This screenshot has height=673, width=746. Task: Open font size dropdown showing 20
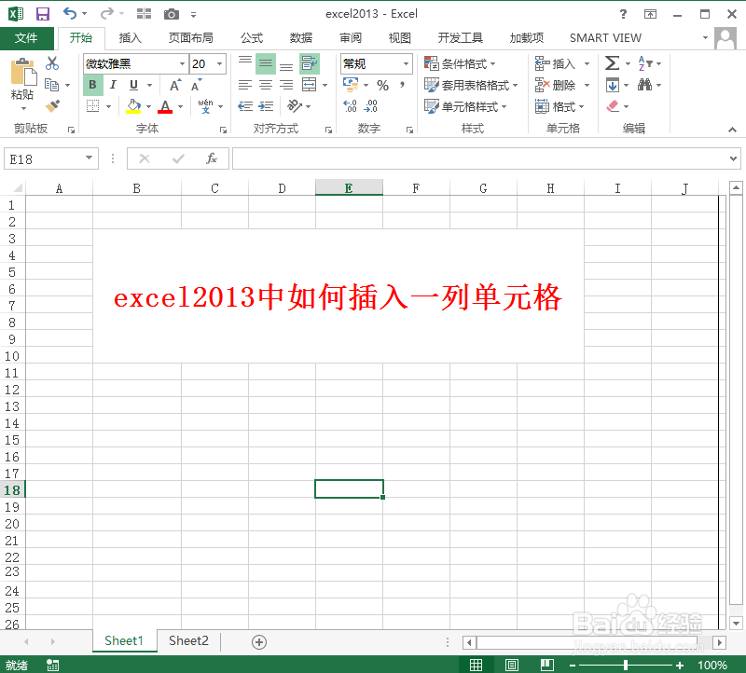click(x=219, y=63)
